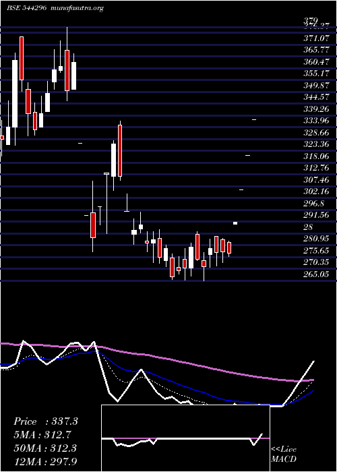This screenshot has height=472, width=337.
Task: Click the 328.66 price axis label
Action: [316, 132]
